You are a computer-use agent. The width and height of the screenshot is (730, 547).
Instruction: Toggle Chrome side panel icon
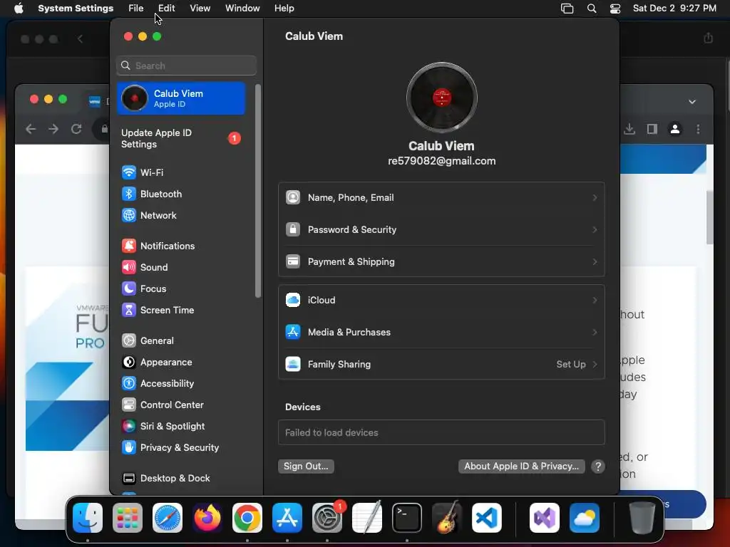coord(652,130)
